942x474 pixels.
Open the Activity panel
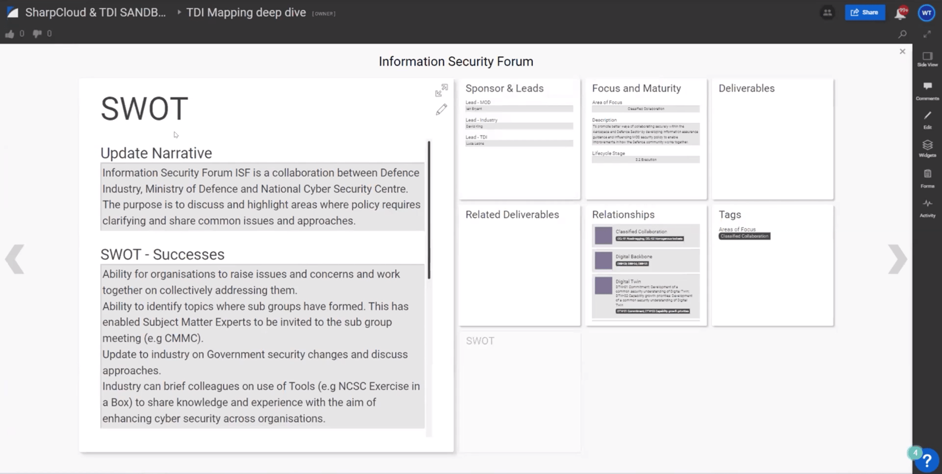tap(927, 207)
